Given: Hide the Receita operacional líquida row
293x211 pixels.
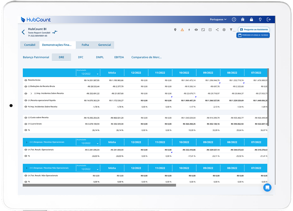Looking at the screenshot, I should click(x=26, y=100).
